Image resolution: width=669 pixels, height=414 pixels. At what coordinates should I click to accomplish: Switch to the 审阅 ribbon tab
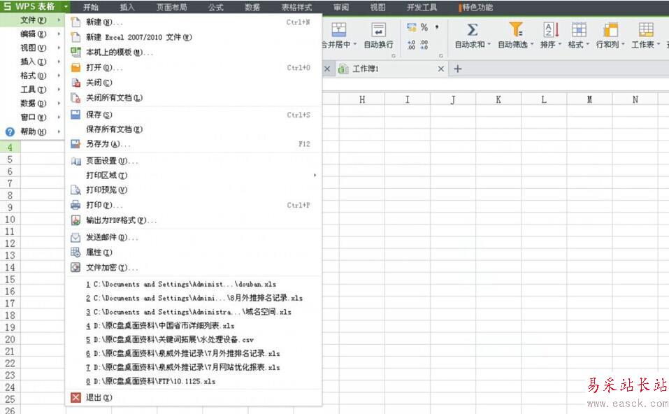pyautogui.click(x=341, y=7)
